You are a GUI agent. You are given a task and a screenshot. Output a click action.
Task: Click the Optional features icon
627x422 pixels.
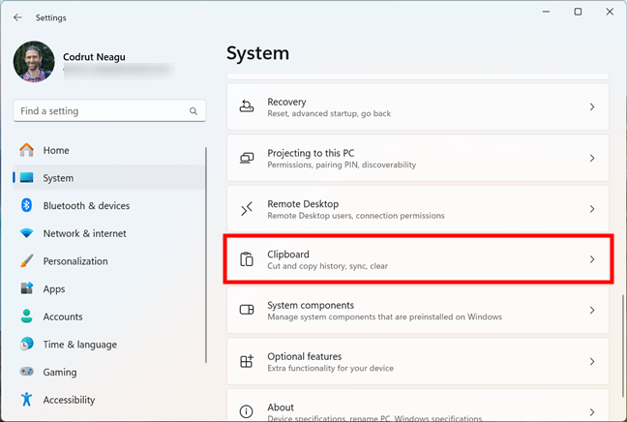[x=247, y=361]
